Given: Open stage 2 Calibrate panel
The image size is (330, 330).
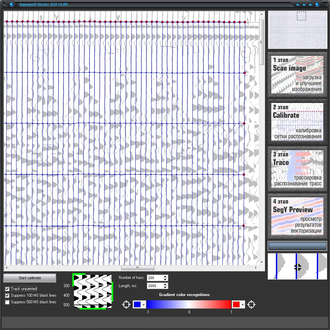Looking at the screenshot, I should point(297,121).
